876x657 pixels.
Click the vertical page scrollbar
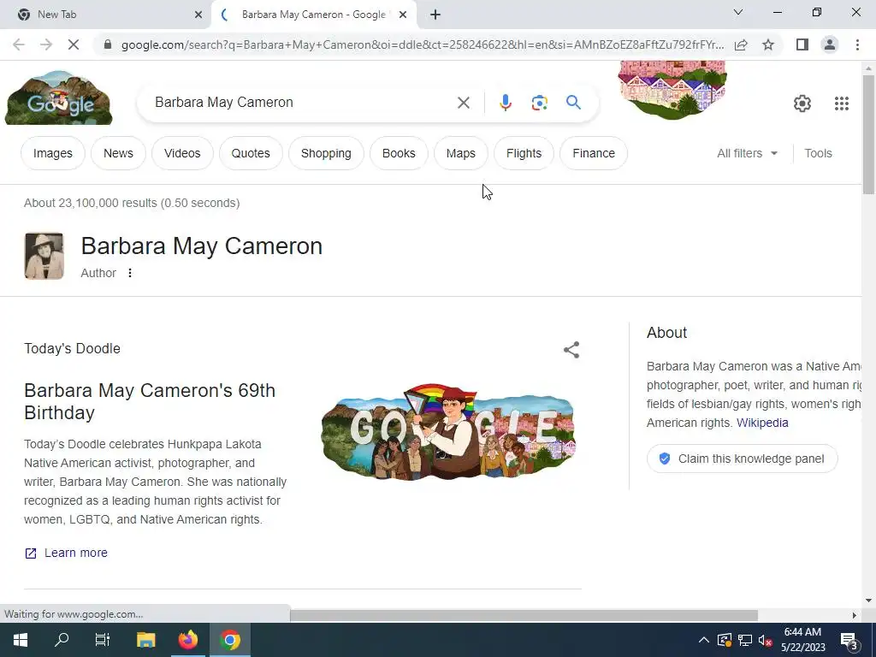click(x=868, y=134)
